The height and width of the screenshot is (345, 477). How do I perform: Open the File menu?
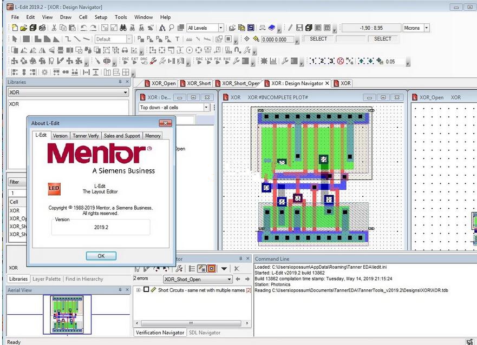[x=15, y=17]
